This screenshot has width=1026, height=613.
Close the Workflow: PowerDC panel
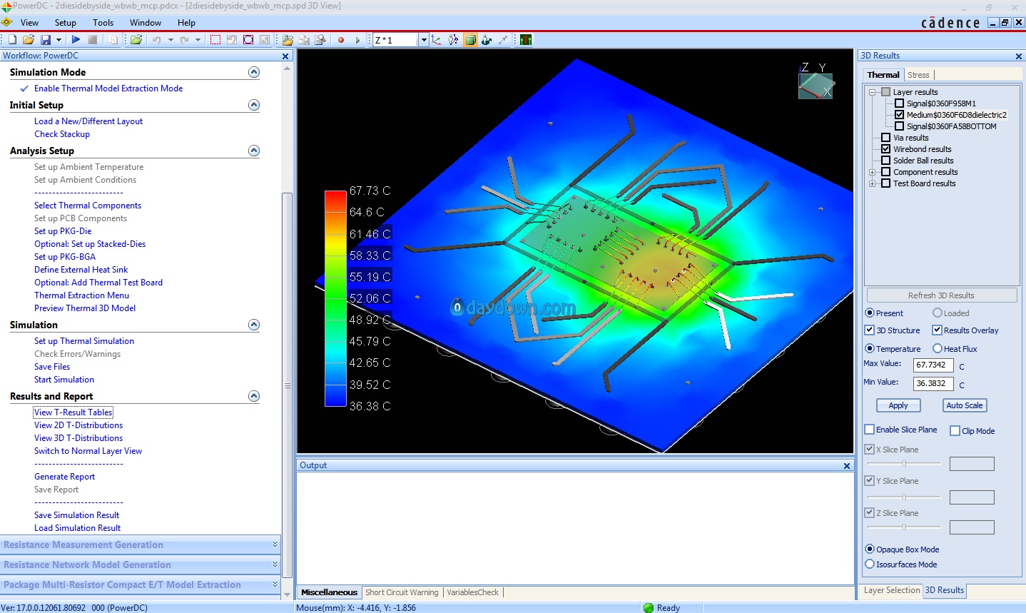coord(285,56)
